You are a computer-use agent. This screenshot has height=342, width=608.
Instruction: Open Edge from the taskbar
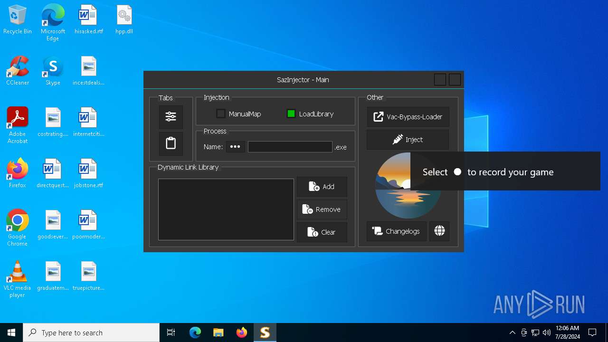[195, 332]
